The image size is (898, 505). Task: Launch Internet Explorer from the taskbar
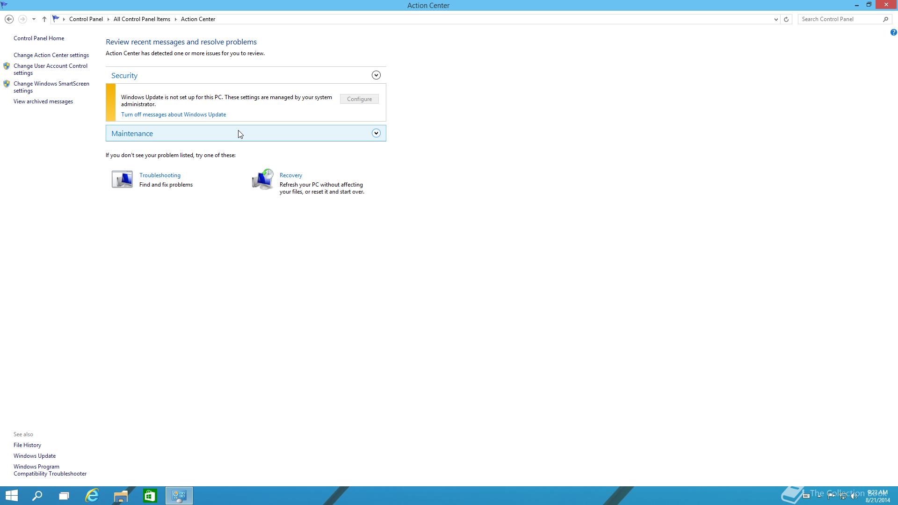point(92,496)
